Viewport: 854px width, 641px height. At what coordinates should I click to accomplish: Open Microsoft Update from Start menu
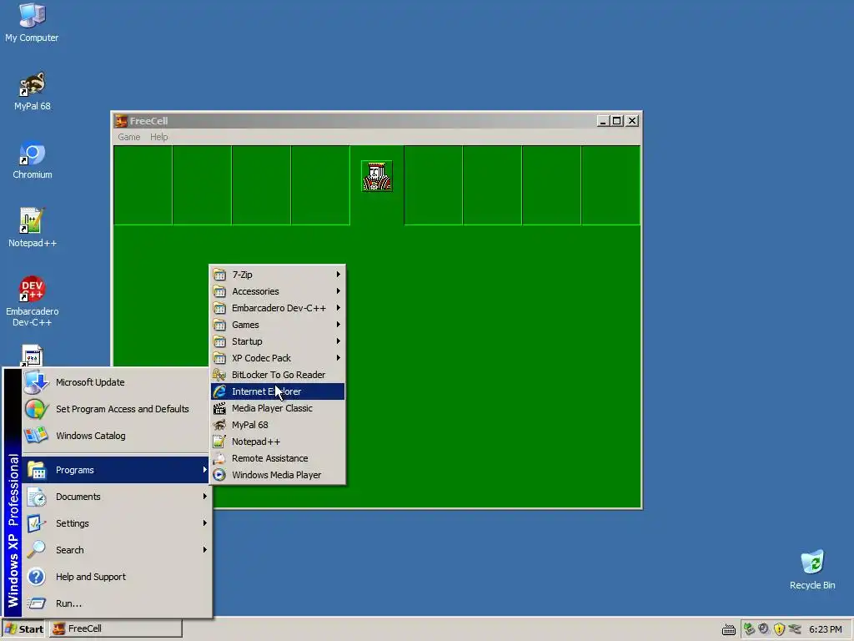pos(116,382)
